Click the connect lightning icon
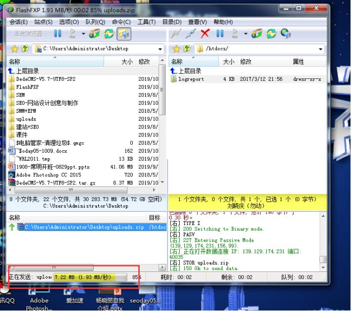Viewport: 351px width, 311px height. point(176,34)
